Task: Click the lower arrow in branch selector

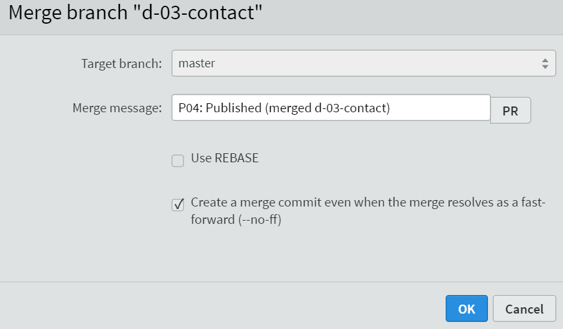Action: pyautogui.click(x=545, y=67)
